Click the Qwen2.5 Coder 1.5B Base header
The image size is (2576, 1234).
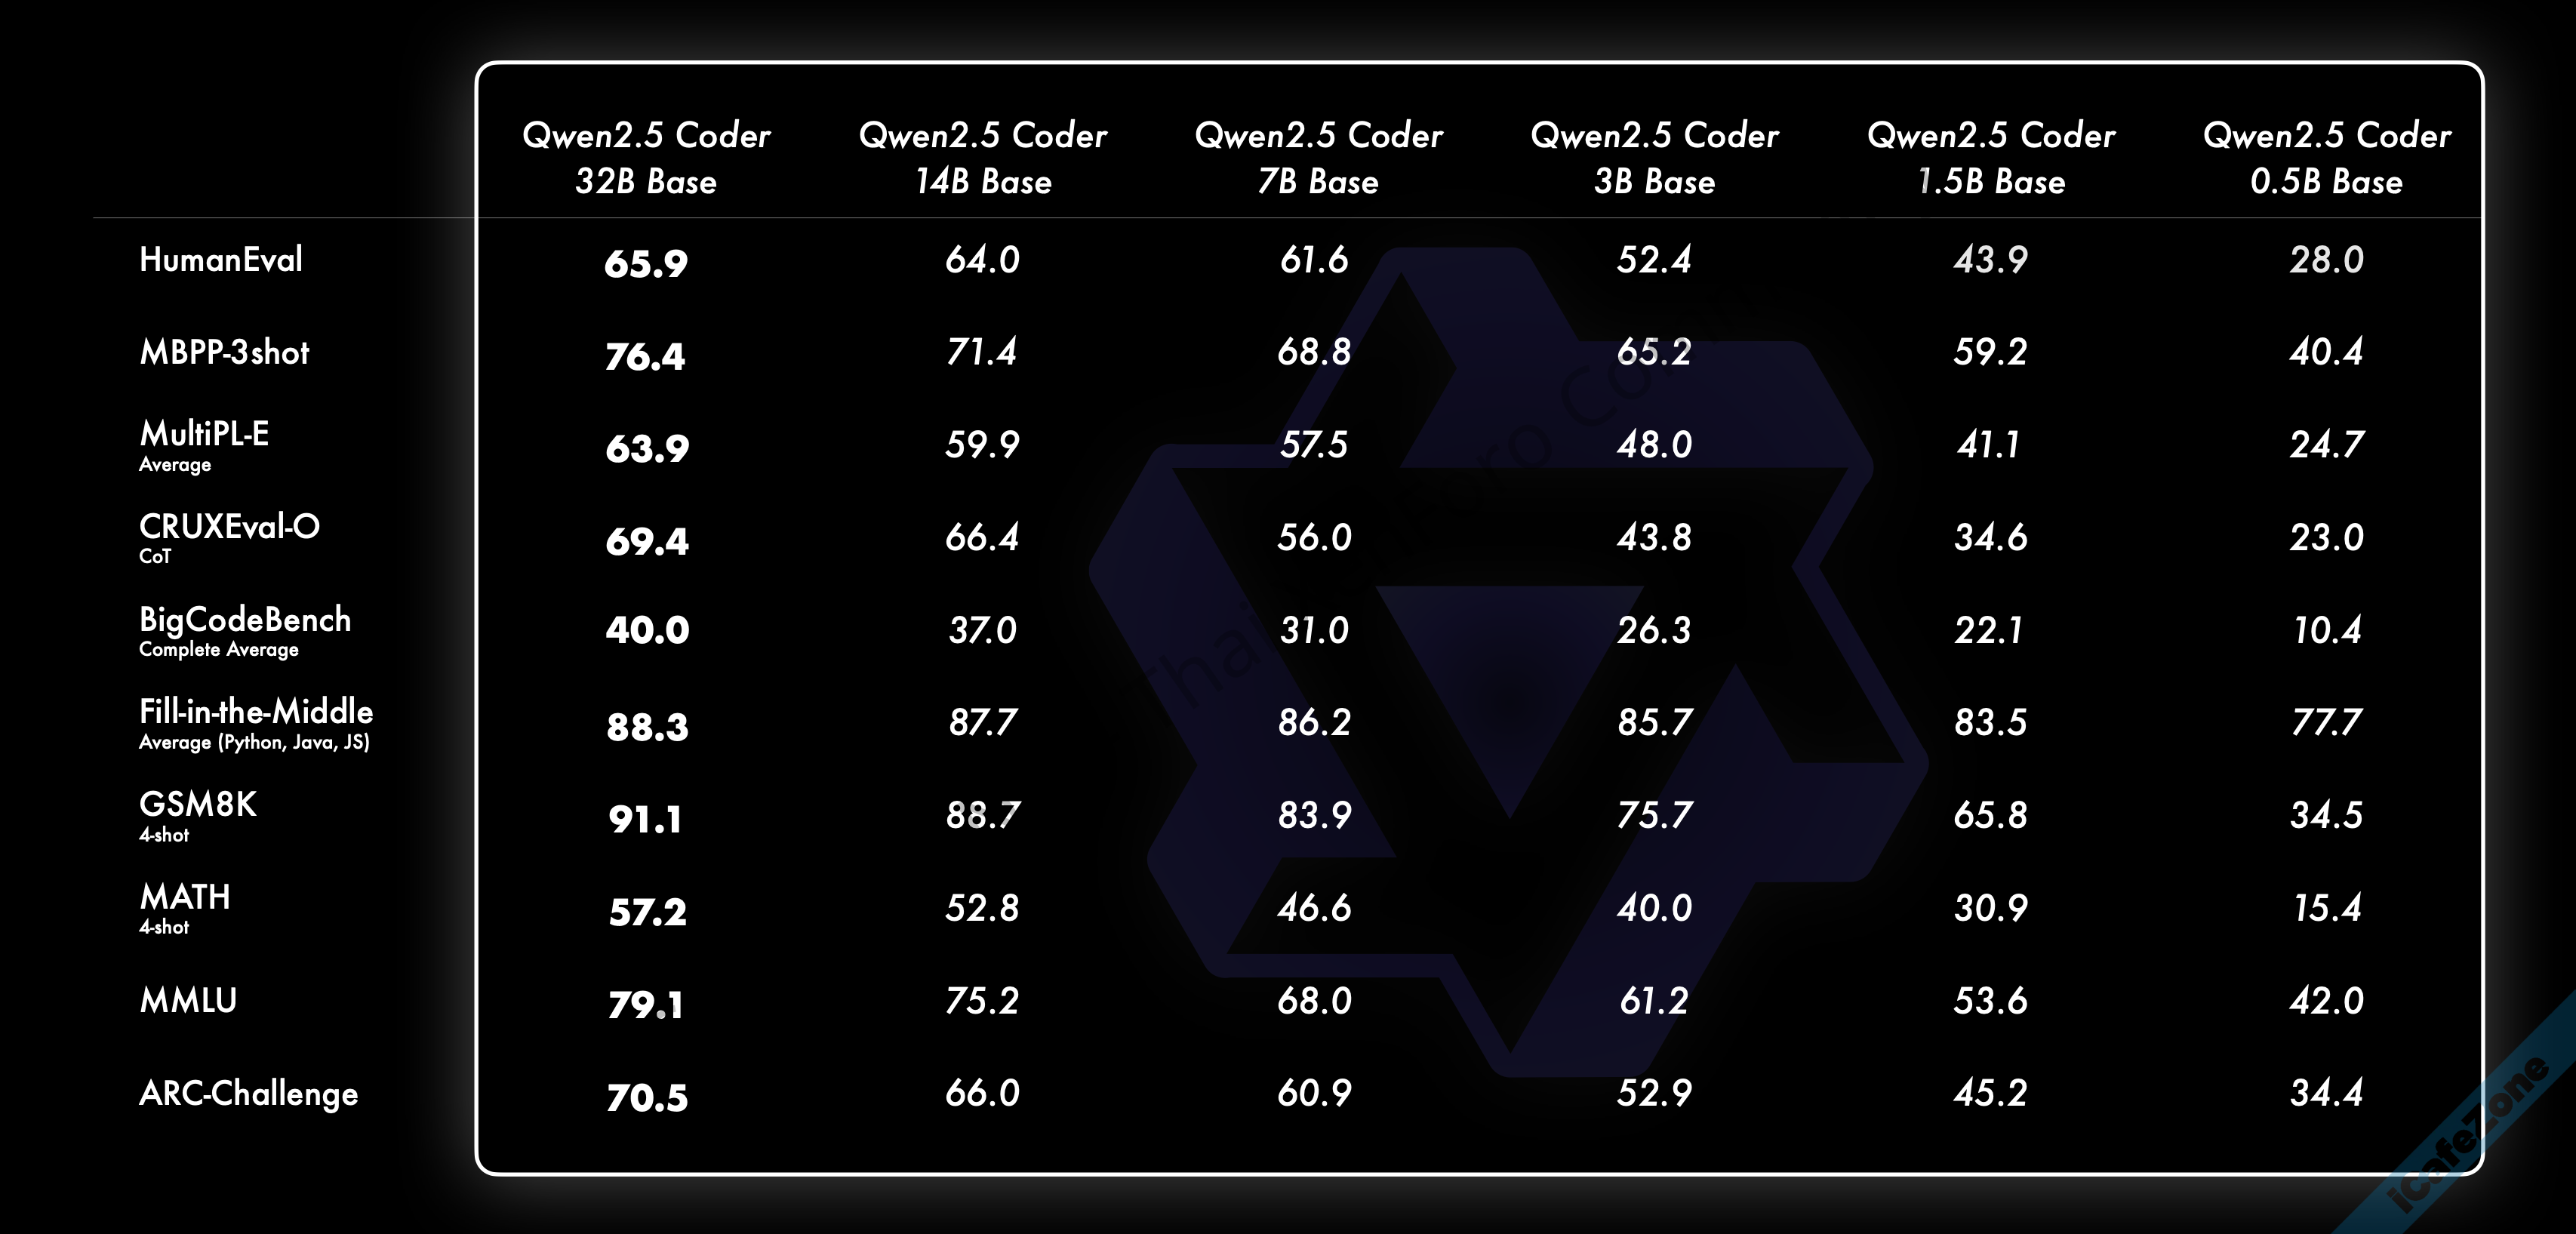[1990, 158]
